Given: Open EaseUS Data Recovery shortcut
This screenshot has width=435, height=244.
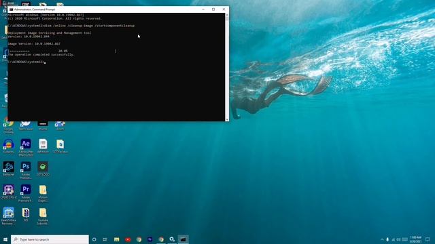Looking at the screenshot, I should pos(9,216).
